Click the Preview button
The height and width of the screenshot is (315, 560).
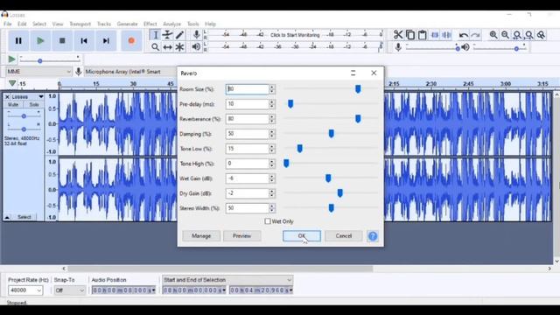tap(241, 236)
